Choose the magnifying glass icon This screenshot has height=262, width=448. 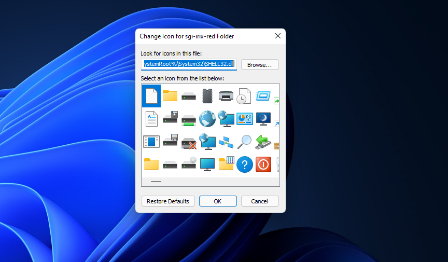(x=244, y=141)
